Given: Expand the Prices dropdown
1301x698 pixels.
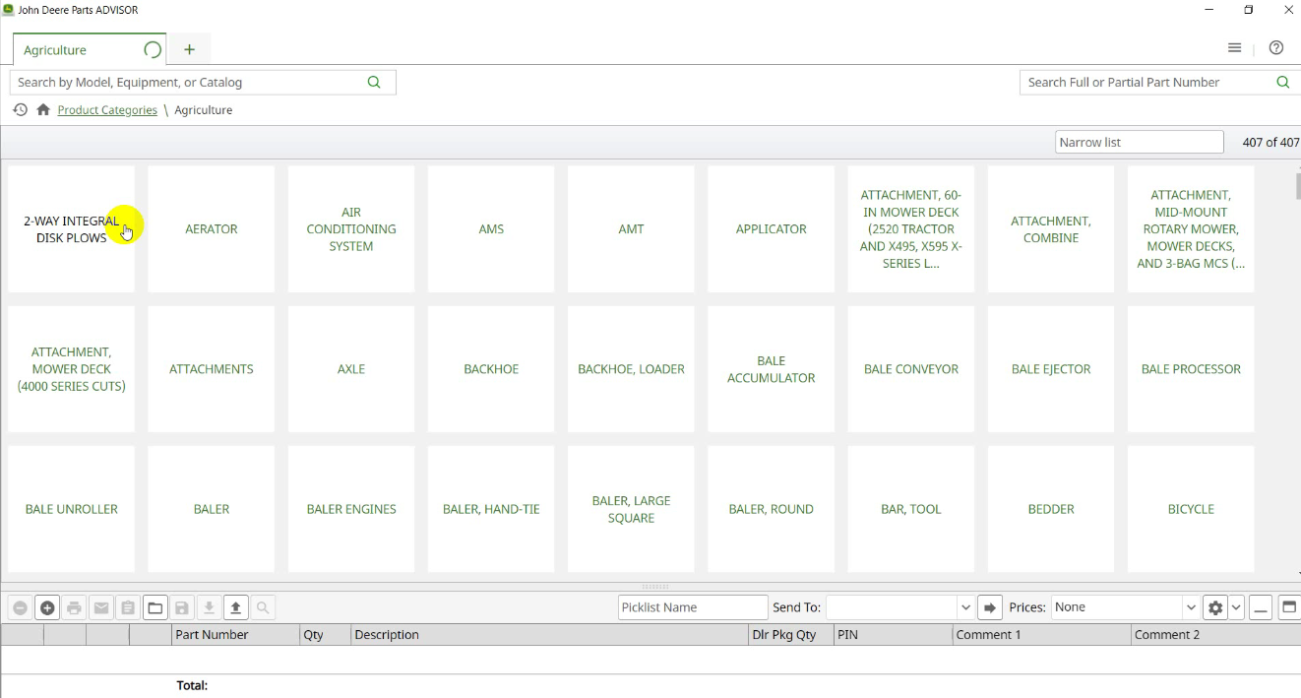Looking at the screenshot, I should (x=1191, y=607).
